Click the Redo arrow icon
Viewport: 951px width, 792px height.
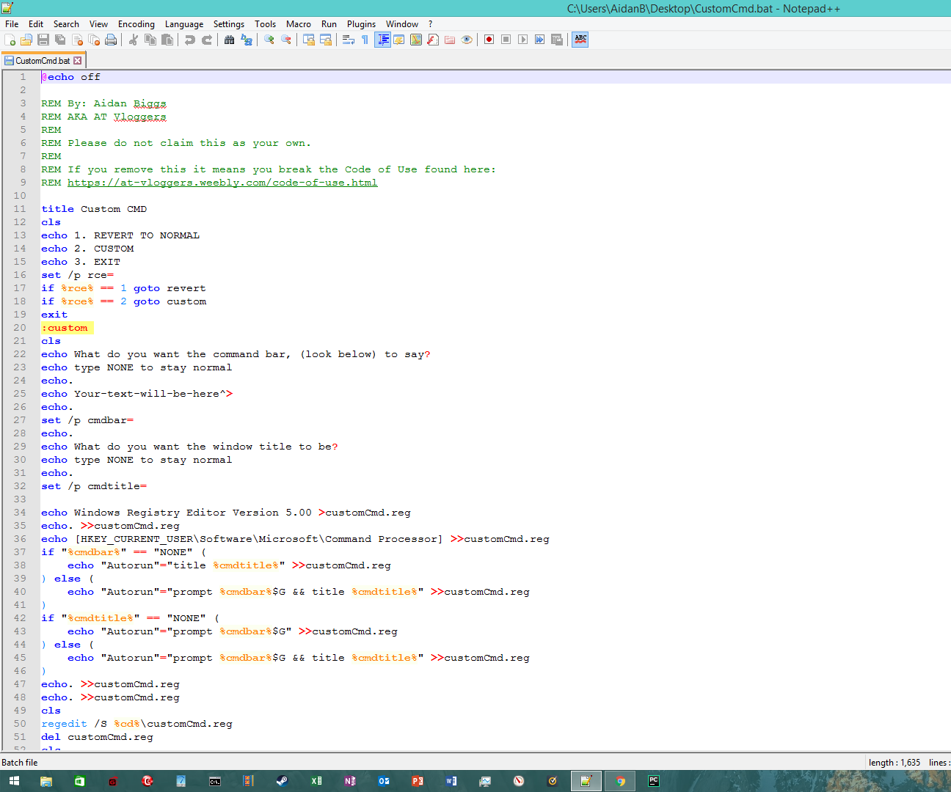[x=206, y=39]
